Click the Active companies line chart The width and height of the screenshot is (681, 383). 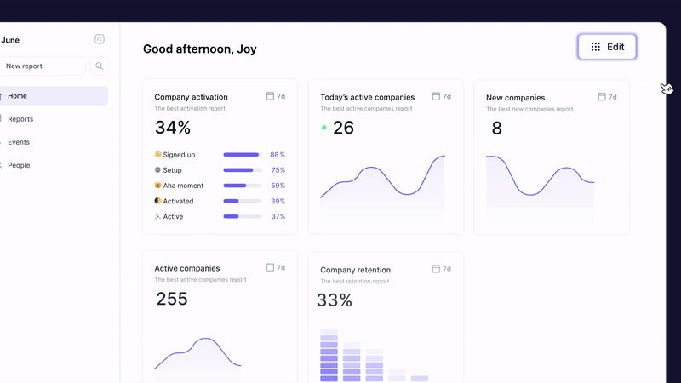pyautogui.click(x=197, y=359)
